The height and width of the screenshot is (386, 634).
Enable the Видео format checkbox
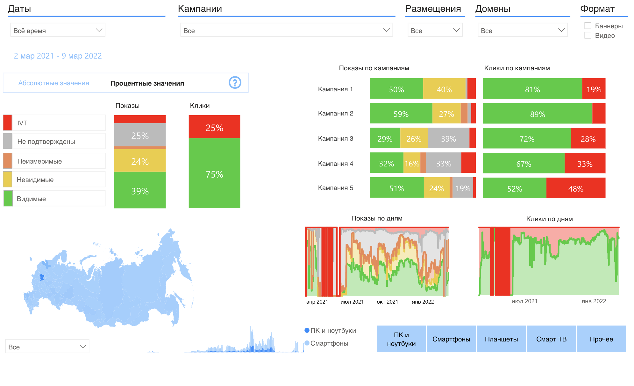tap(588, 35)
